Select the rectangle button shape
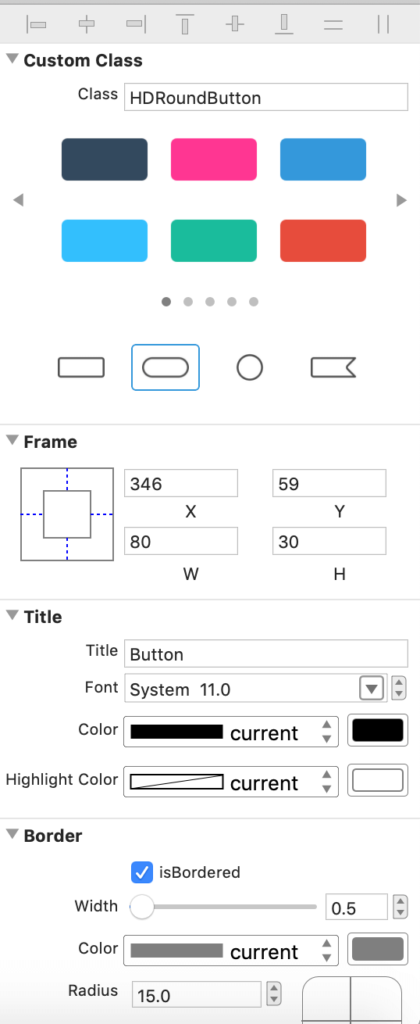Screen dimensions: 420x1024 81,367
